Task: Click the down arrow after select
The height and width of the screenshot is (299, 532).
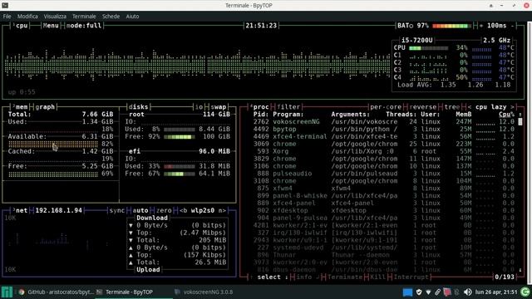Action: pos(286,277)
